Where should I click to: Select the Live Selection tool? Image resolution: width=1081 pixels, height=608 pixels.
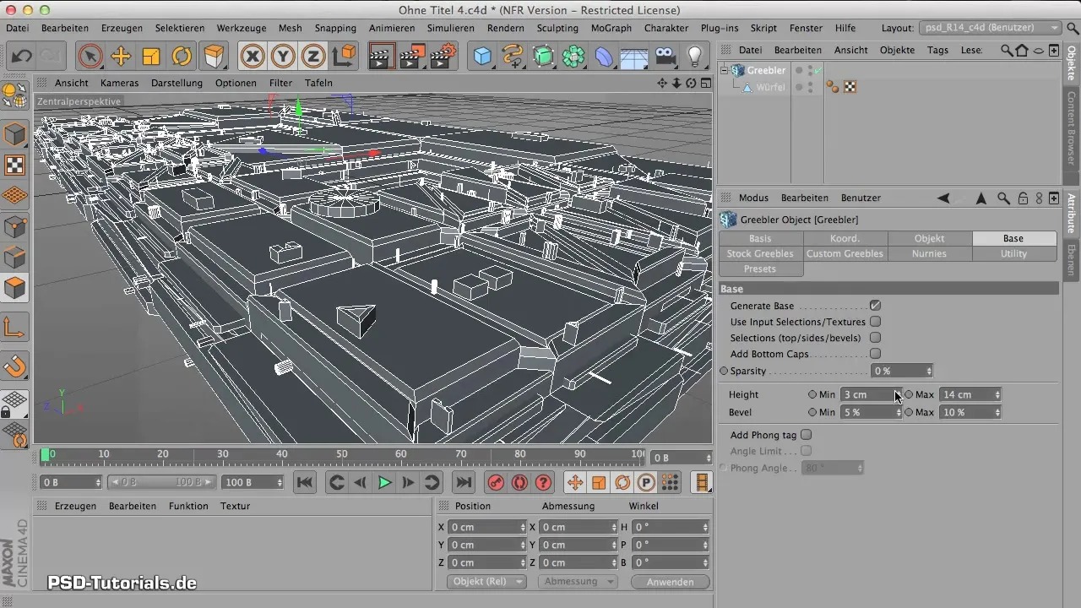[x=90, y=57]
